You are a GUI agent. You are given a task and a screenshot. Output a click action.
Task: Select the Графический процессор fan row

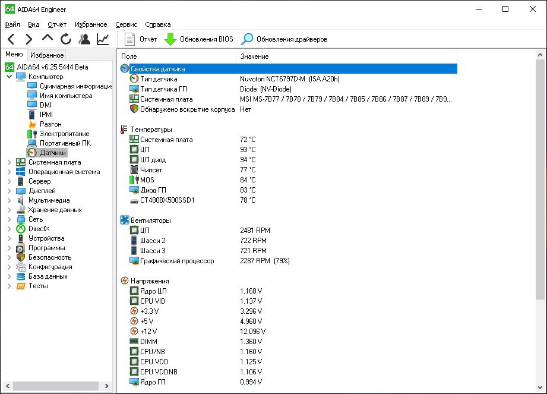pos(293,261)
